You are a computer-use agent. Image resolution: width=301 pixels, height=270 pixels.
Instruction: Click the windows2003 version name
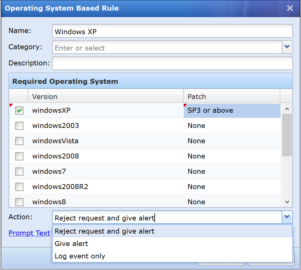56,126
